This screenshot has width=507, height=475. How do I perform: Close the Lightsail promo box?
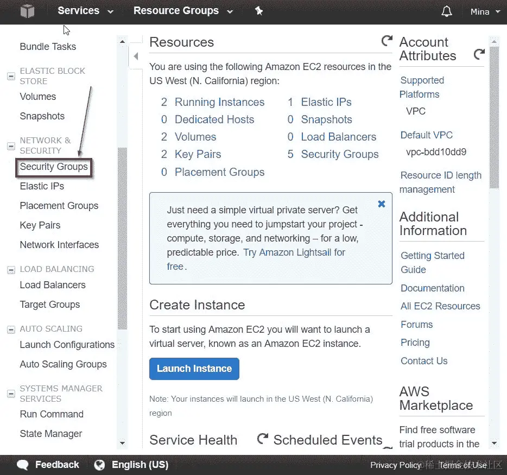[382, 204]
